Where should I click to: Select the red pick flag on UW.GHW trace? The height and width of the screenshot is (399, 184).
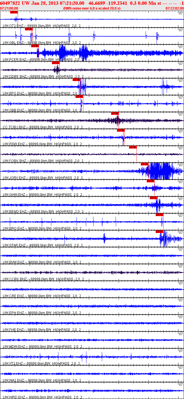click(x=151, y=181)
